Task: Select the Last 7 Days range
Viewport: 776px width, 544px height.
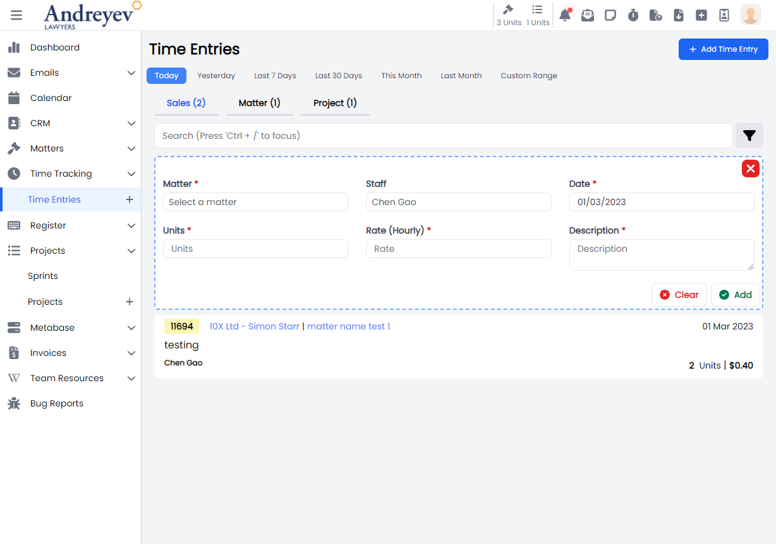Action: (x=275, y=76)
